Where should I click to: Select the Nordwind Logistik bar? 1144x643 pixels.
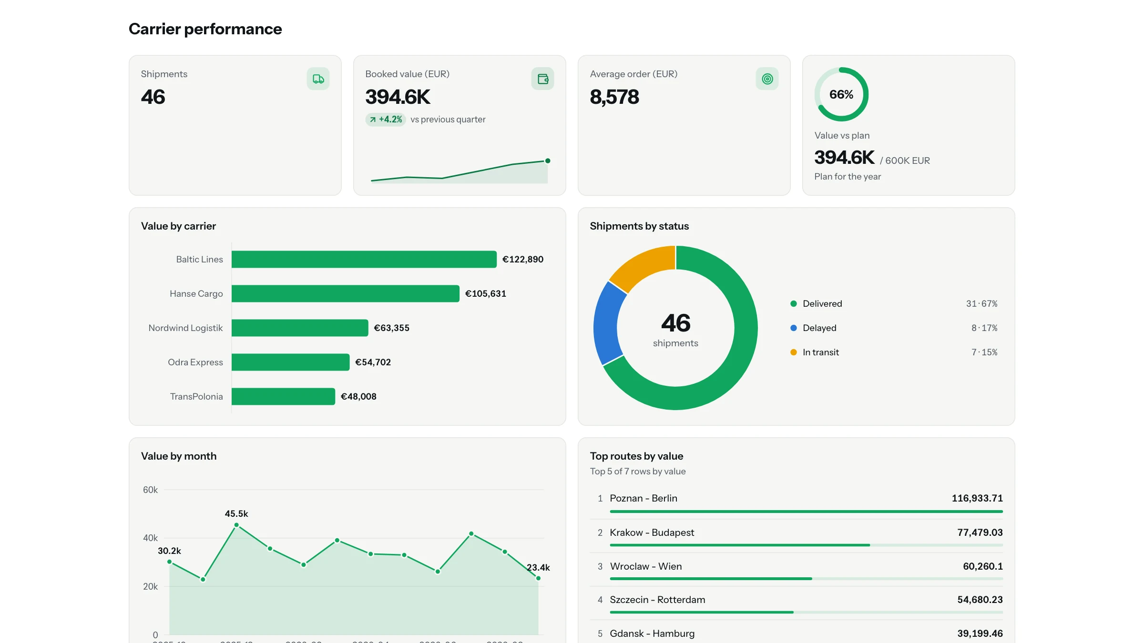click(300, 328)
